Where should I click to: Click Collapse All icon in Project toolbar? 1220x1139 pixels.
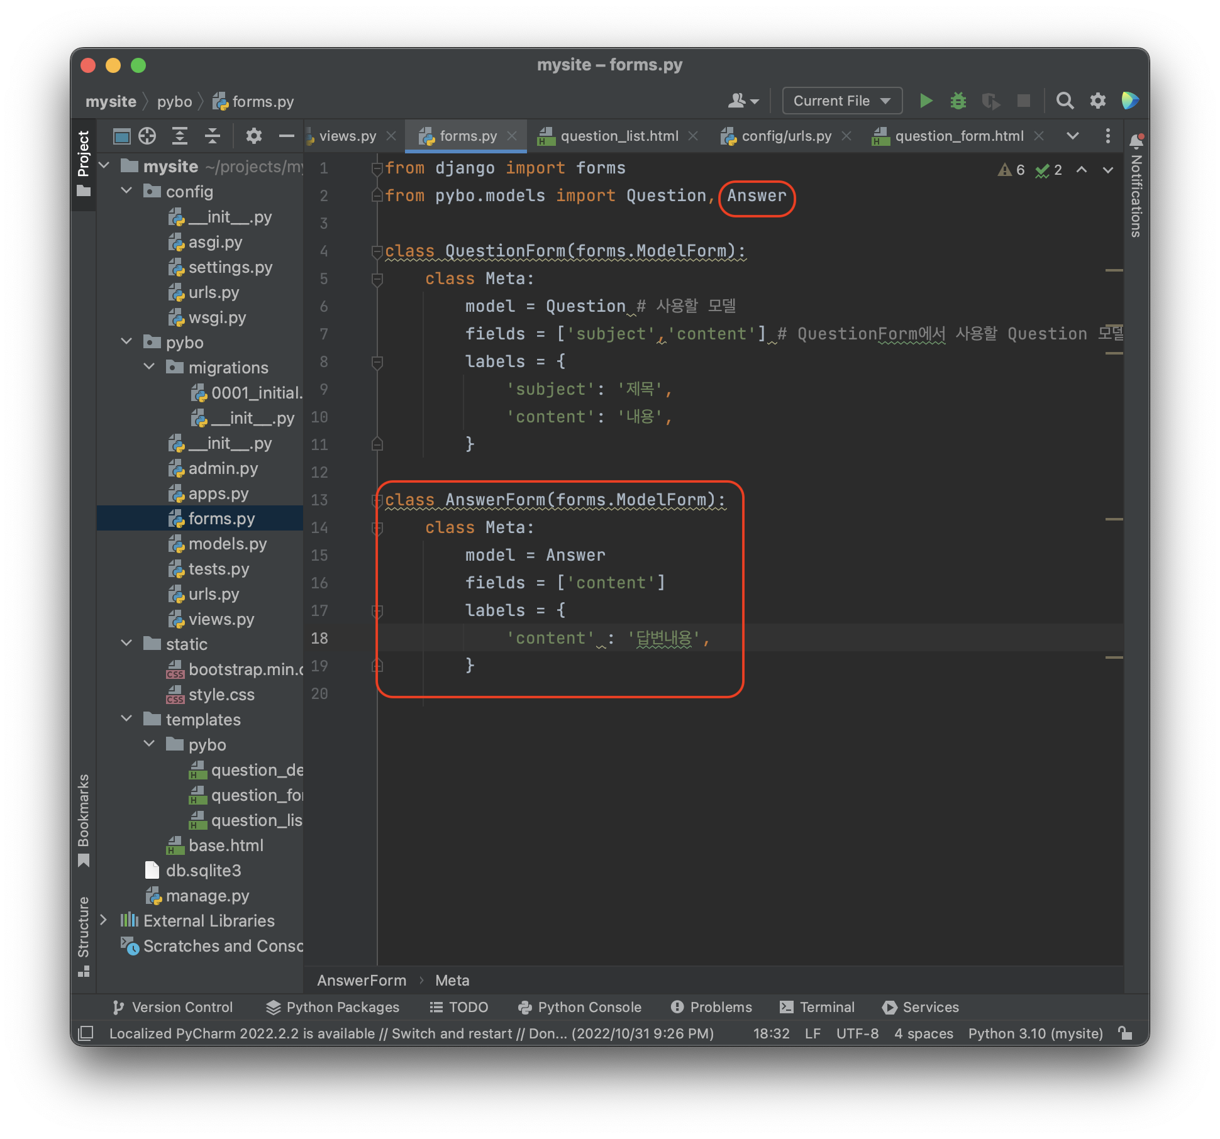click(x=213, y=136)
